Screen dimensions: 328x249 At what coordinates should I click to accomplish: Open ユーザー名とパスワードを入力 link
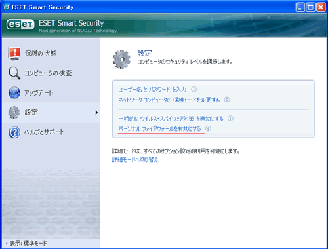coord(152,90)
